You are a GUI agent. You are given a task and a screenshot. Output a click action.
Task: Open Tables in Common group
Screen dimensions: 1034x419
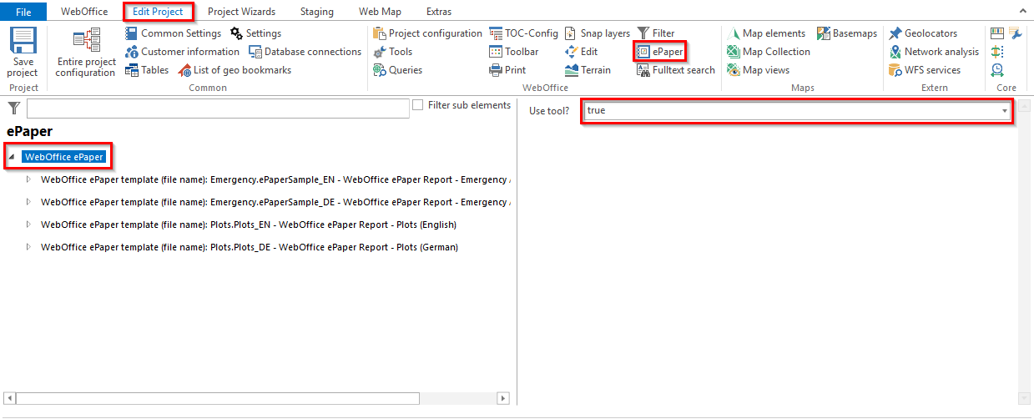point(148,70)
